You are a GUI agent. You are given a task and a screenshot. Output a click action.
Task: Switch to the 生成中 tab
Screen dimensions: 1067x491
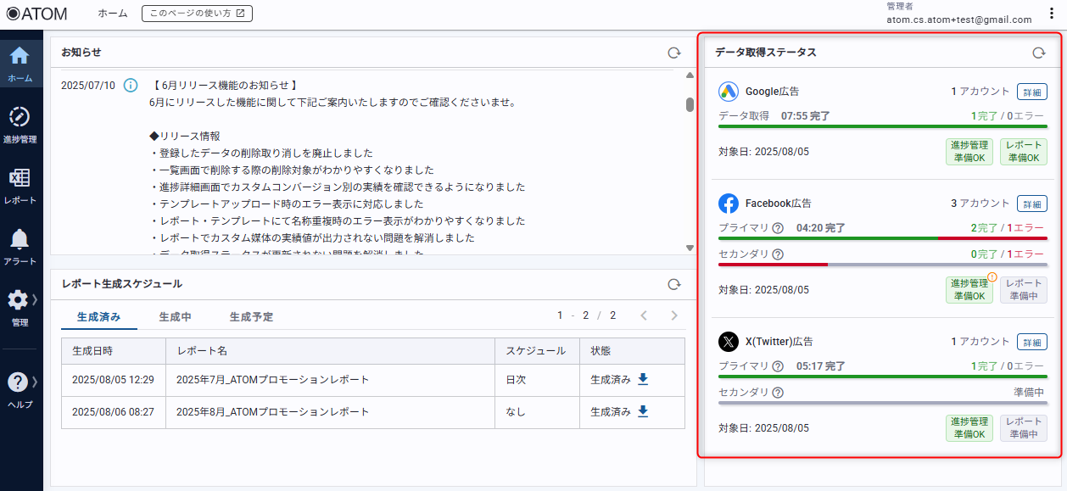click(175, 316)
